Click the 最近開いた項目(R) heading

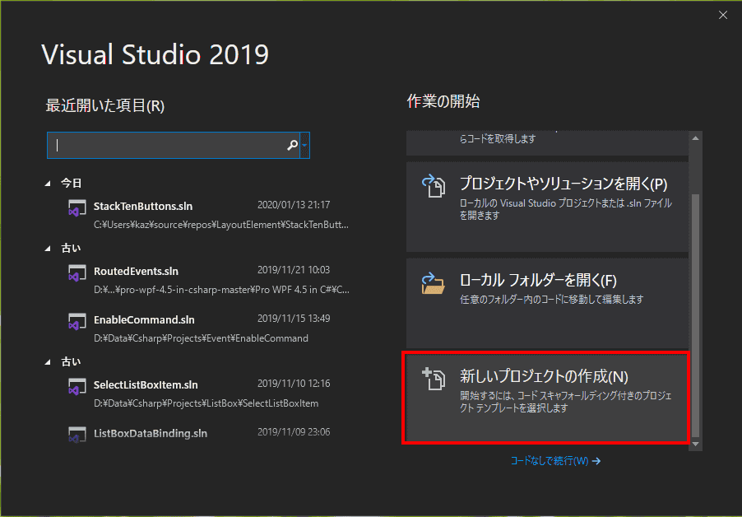click(104, 105)
